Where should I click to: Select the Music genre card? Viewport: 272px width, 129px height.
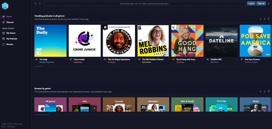click(x=256, y=105)
